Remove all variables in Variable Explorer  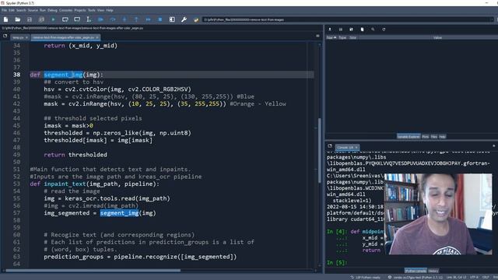pos(362,30)
